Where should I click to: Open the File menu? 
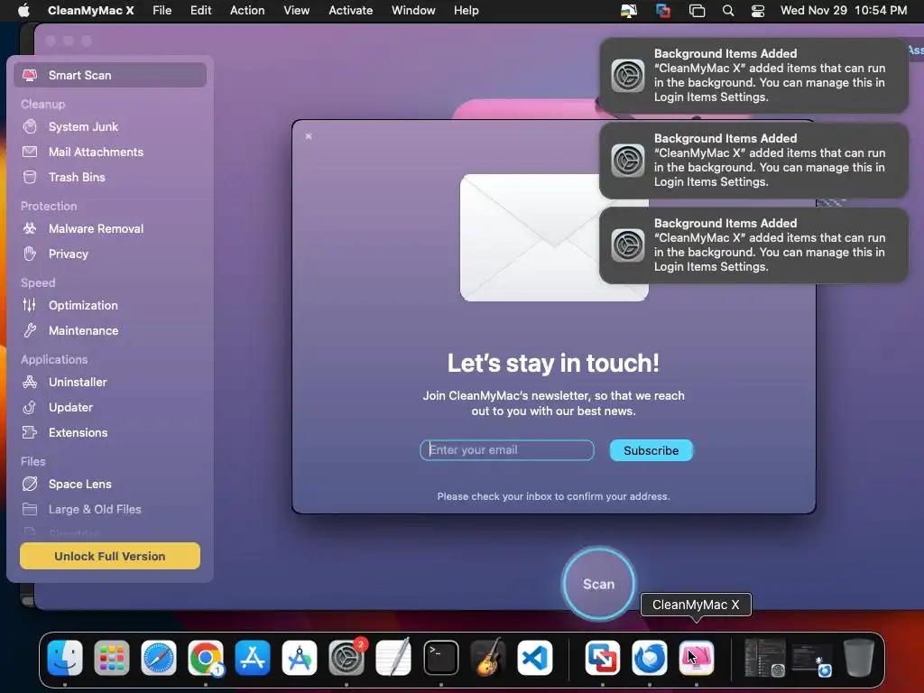[162, 11]
